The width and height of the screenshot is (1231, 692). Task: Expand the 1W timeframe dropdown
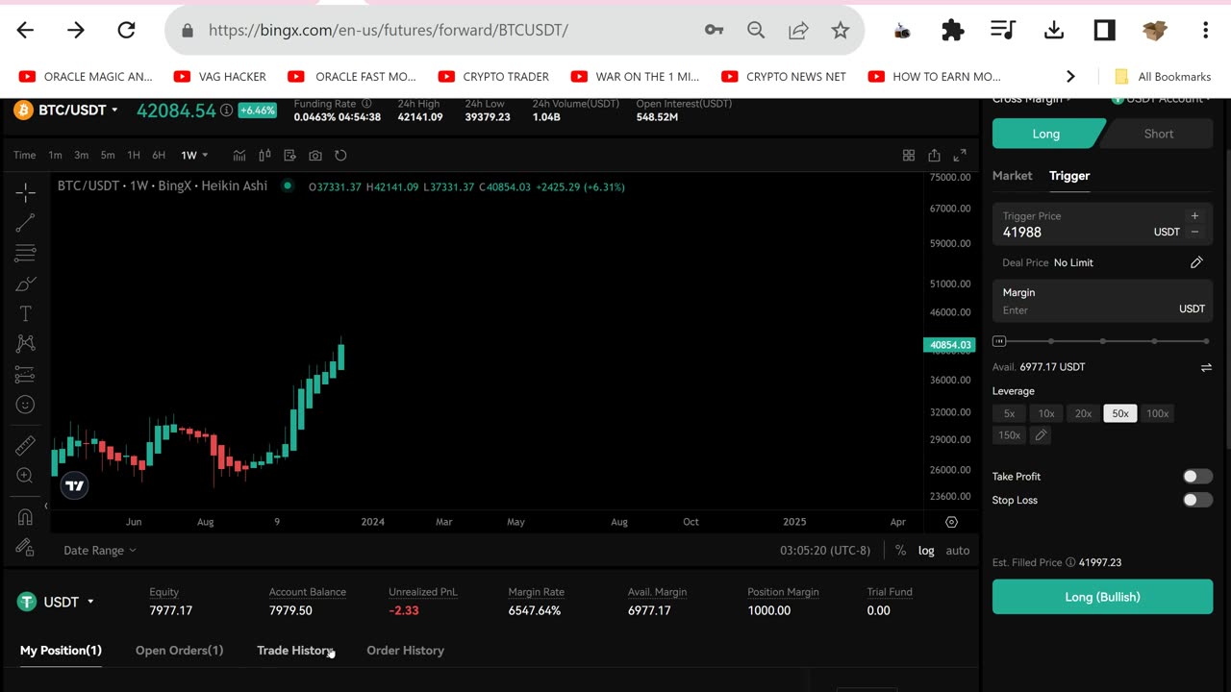(x=194, y=155)
